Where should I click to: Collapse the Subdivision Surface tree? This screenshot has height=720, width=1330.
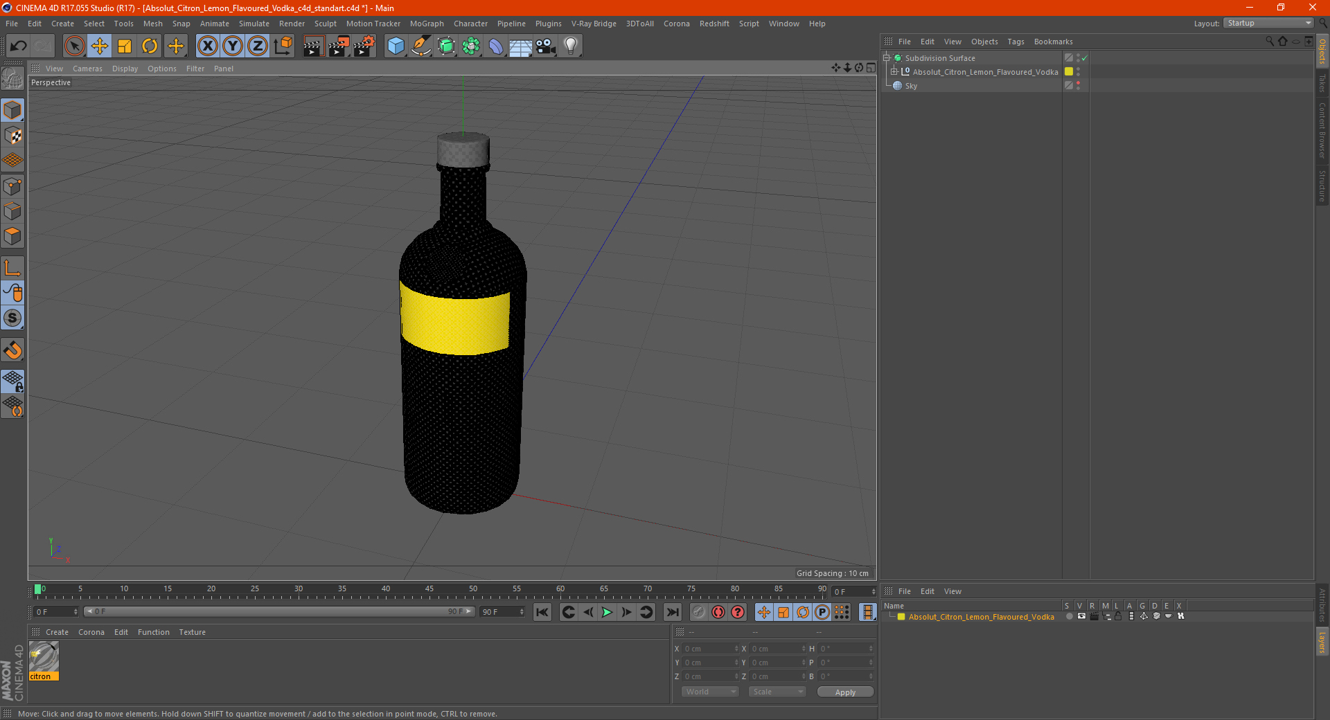coord(887,58)
